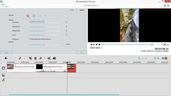Click the blue round button beside the timeline zoom
This screenshot has width=171, height=96.
pos(163,58)
